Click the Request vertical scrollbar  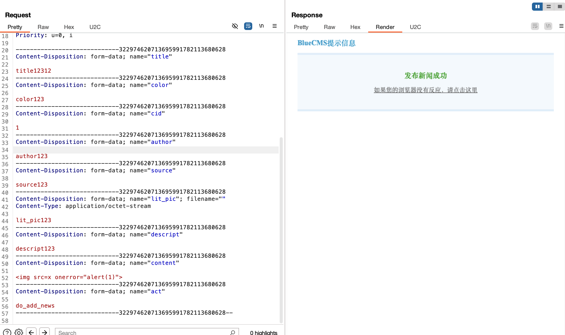point(281,230)
